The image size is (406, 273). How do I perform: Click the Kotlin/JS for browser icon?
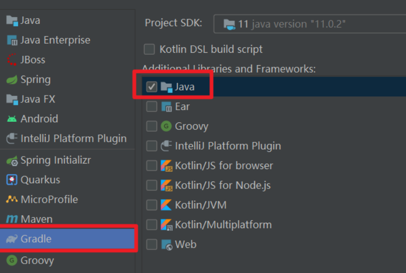166,166
